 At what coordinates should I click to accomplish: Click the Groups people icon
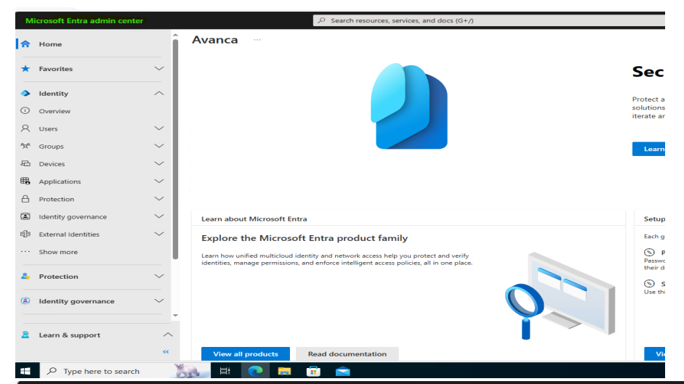click(25, 146)
